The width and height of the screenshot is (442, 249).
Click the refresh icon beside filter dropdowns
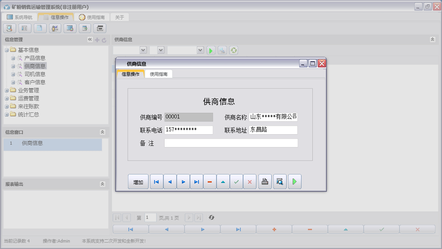click(233, 50)
